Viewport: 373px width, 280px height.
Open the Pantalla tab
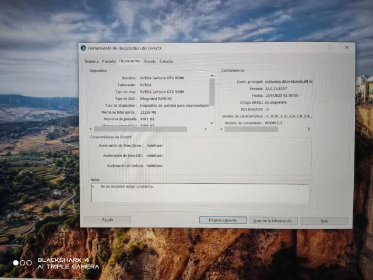click(x=108, y=61)
